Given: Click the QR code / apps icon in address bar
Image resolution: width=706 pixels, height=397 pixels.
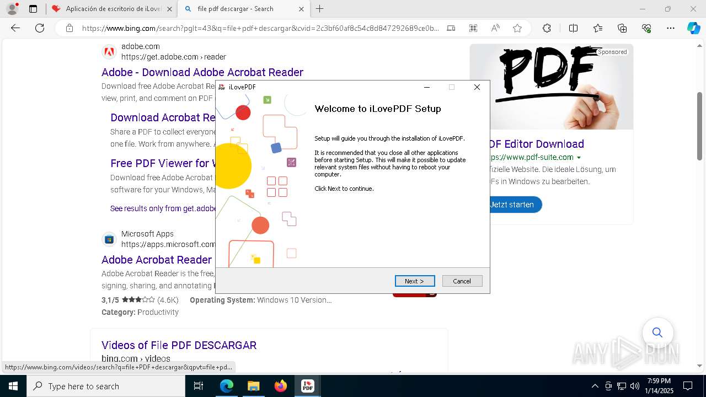Looking at the screenshot, I should 473,28.
